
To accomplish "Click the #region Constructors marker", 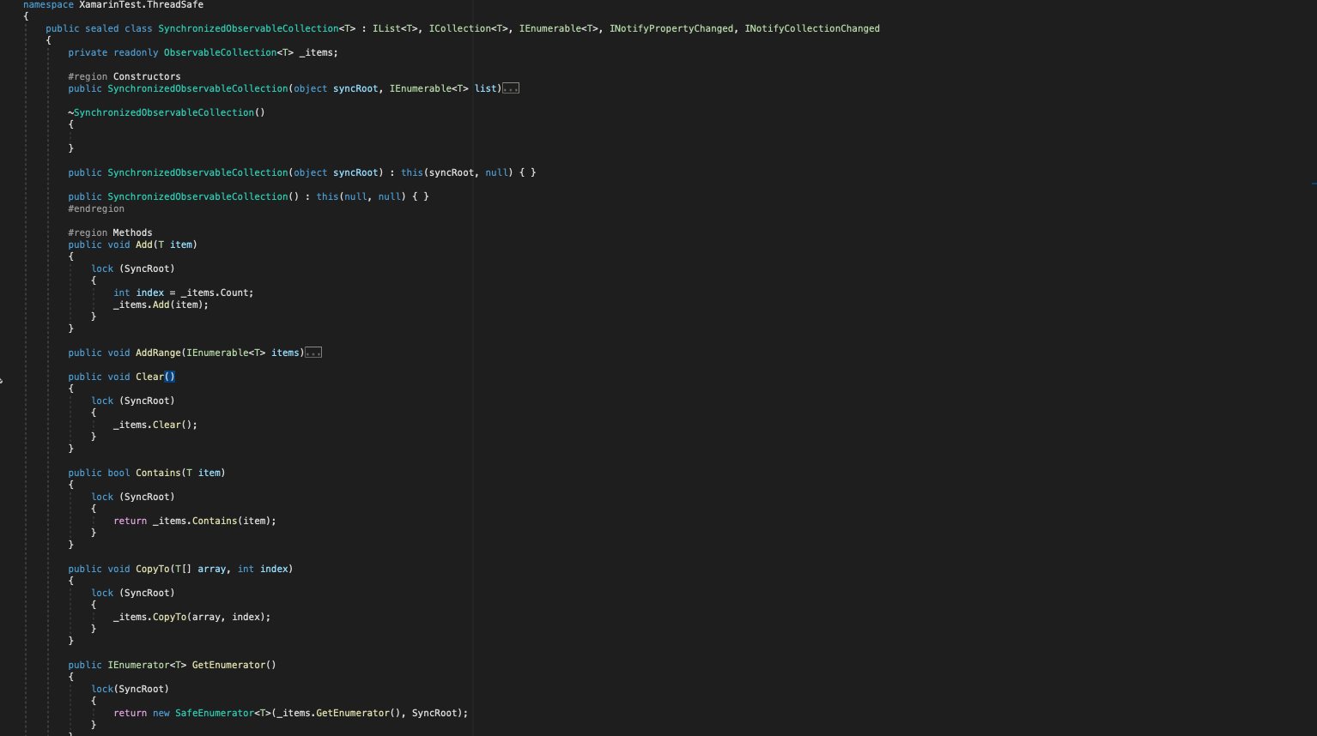I will (x=124, y=75).
